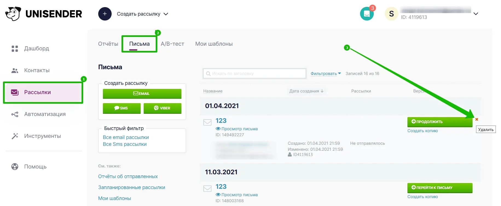501x206 pixels.
Task: Click the Контакты people icon
Action: (15, 71)
